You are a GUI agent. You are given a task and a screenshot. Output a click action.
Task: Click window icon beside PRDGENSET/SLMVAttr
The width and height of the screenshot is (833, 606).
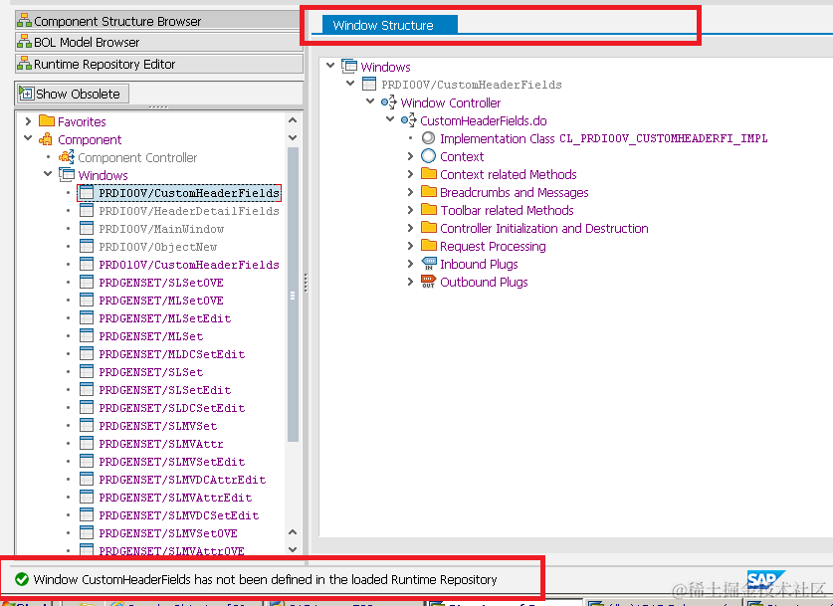point(86,444)
